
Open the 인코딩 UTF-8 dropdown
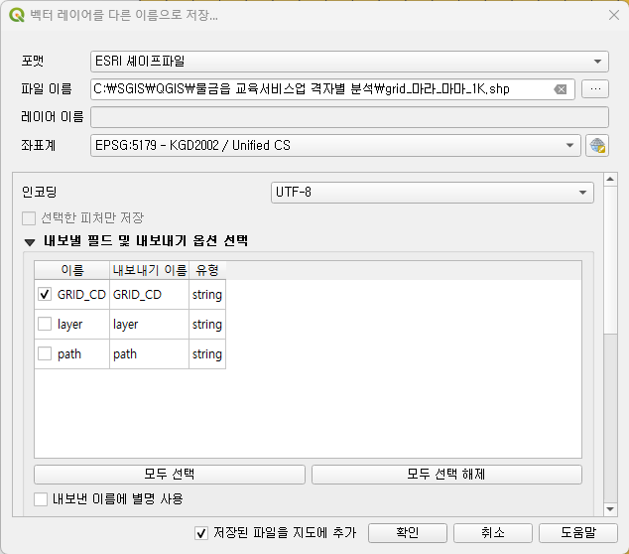pyautogui.click(x=432, y=193)
